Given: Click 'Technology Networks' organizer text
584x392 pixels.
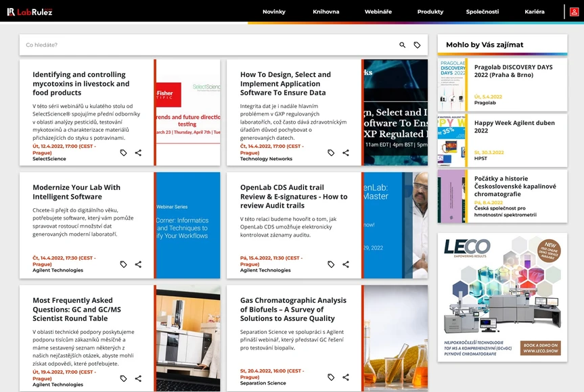Looking at the screenshot, I should pos(266,159).
